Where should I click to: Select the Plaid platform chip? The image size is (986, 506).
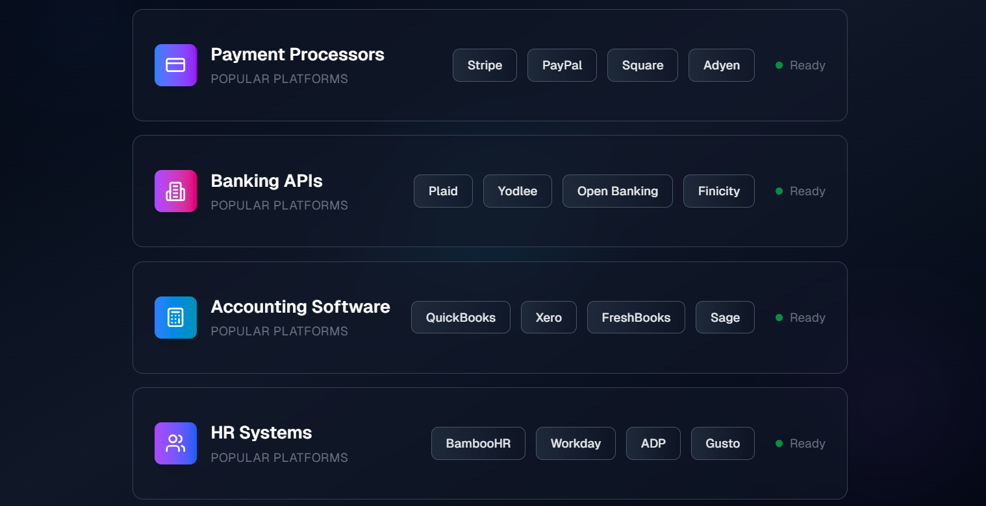point(443,191)
